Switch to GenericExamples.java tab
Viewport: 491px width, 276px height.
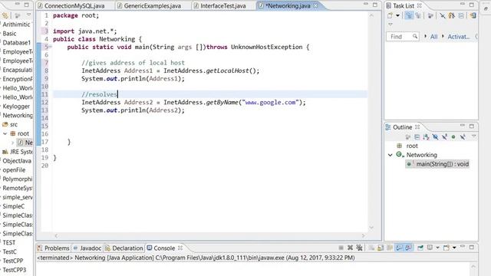[149, 5]
